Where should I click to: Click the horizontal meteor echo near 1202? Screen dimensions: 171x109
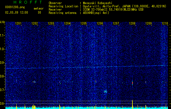(34, 82)
